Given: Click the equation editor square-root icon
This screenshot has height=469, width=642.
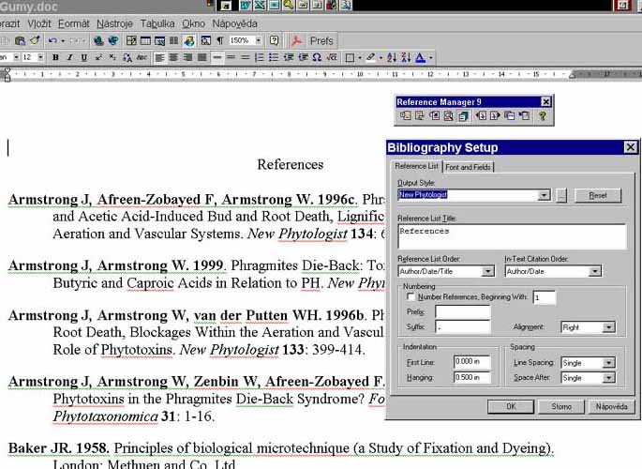Looking at the screenshot, I should tap(331, 57).
